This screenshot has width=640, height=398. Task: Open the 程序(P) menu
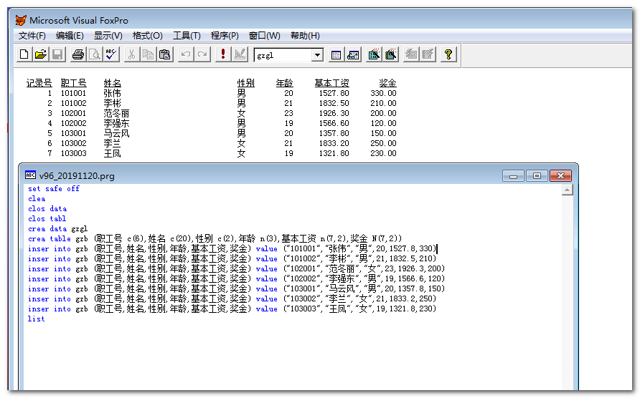coord(225,36)
